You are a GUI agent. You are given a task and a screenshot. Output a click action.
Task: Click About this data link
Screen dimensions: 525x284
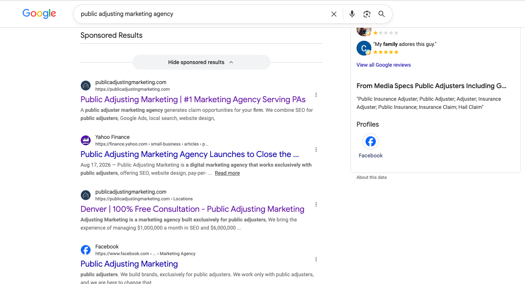click(371, 177)
